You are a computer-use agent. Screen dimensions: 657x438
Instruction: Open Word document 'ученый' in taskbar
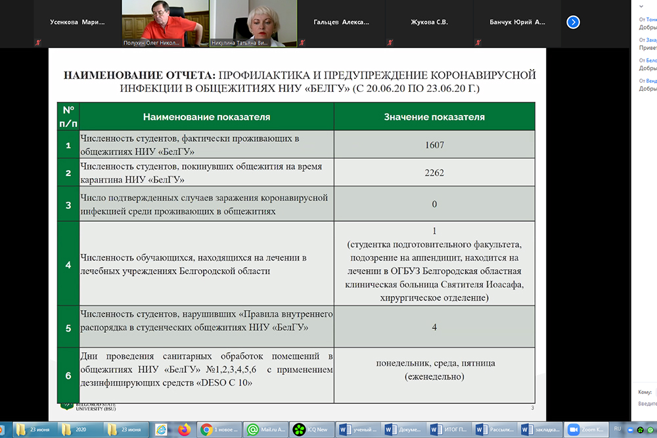(x=357, y=429)
